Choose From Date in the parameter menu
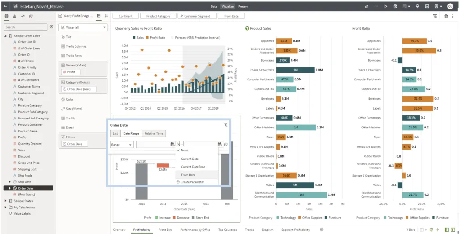 click(x=188, y=175)
